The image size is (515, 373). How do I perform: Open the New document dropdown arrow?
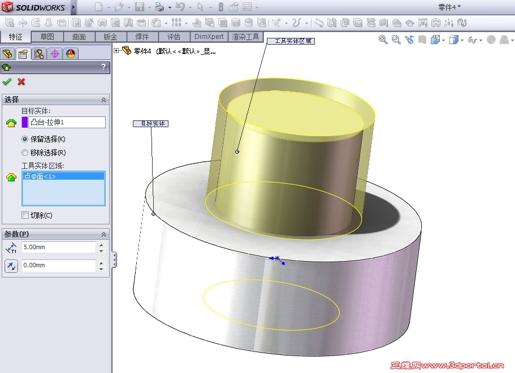click(109, 7)
